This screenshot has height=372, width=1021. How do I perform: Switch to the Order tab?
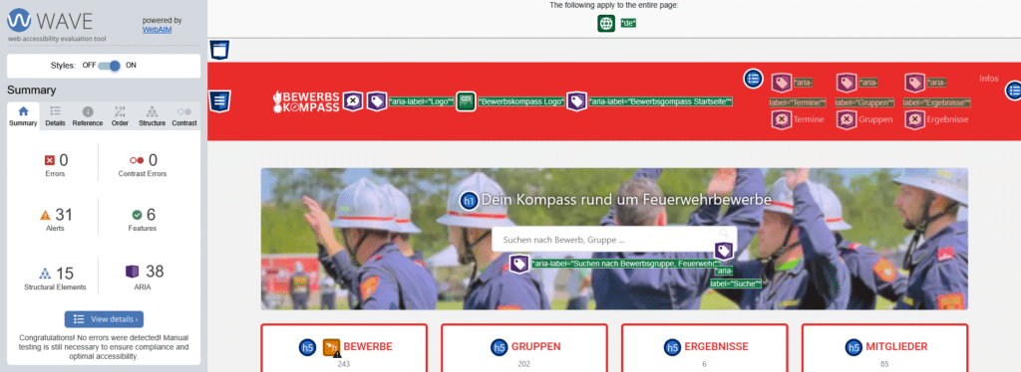coord(120,116)
